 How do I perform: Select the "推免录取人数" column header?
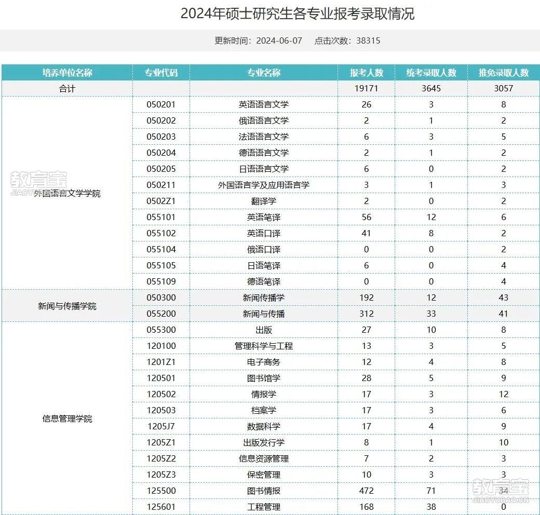pos(504,73)
